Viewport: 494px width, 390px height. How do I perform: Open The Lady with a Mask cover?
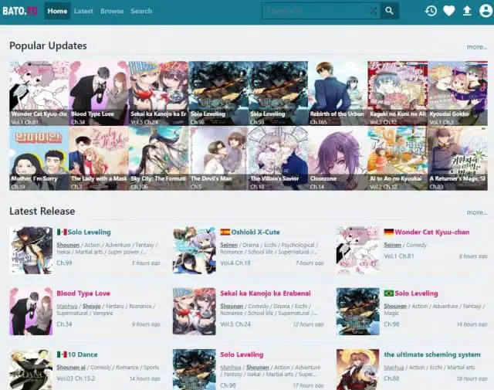(x=99, y=158)
